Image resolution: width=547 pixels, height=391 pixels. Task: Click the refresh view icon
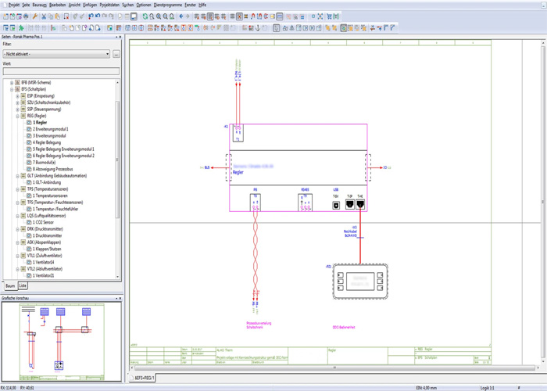[x=145, y=16]
